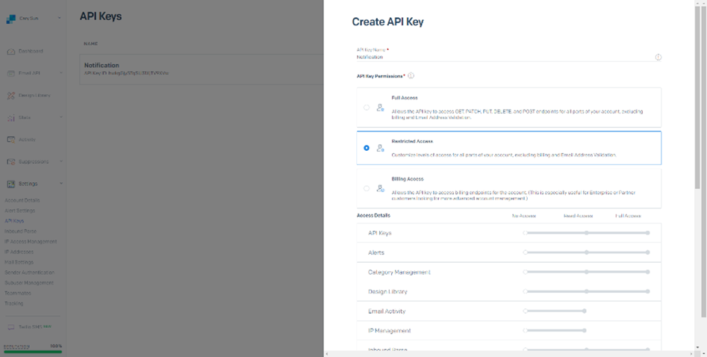The height and width of the screenshot is (357, 707).
Task: Open Tracking menu item
Action: (x=14, y=304)
